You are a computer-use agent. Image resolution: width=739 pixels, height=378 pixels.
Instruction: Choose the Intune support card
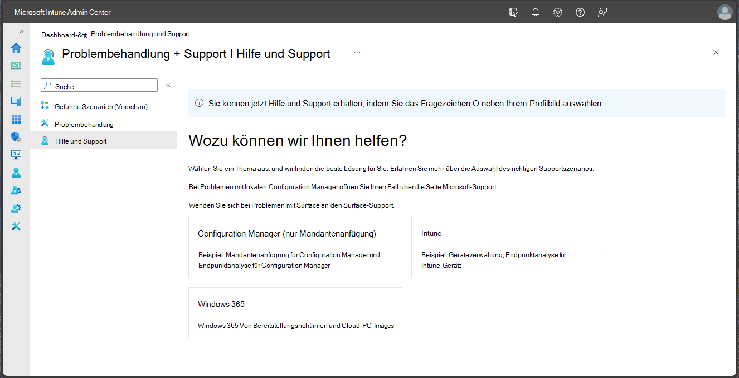518,247
